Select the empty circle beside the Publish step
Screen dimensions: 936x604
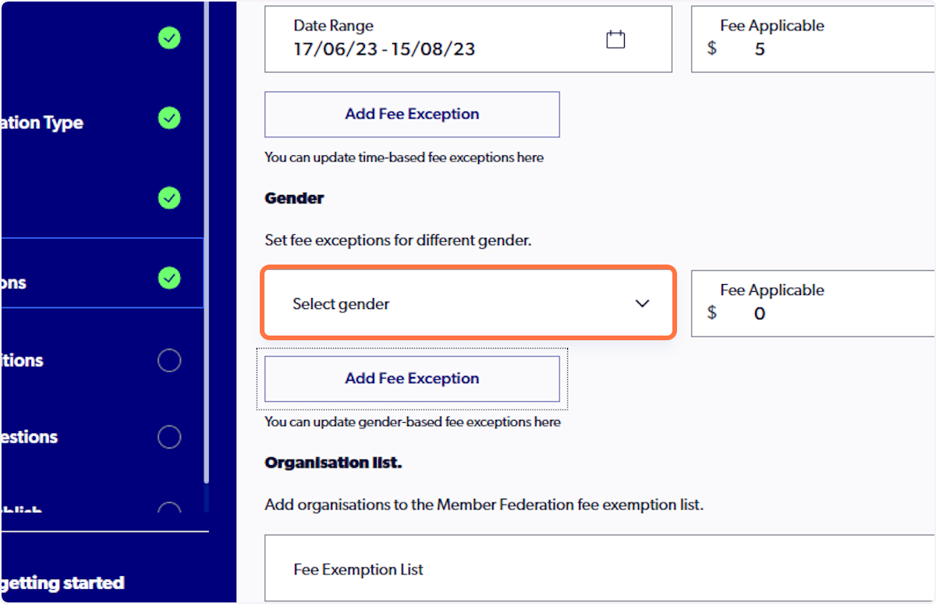point(169,510)
